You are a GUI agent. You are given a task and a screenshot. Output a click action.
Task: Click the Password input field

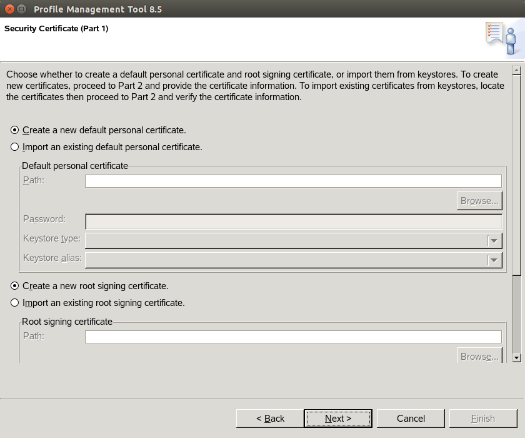coord(294,222)
